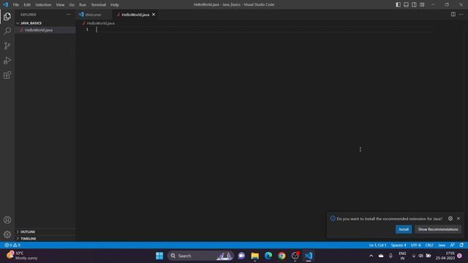The width and height of the screenshot is (468, 263).
Task: Click Spaces: 4 indentation setting
Action: click(x=399, y=245)
